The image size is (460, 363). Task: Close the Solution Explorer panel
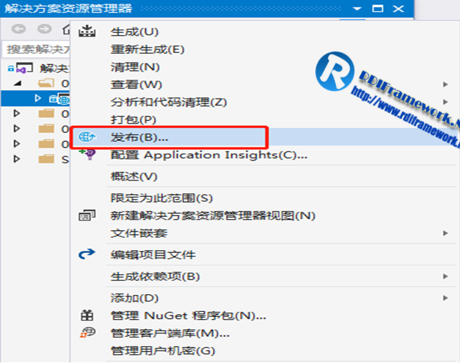point(399,8)
